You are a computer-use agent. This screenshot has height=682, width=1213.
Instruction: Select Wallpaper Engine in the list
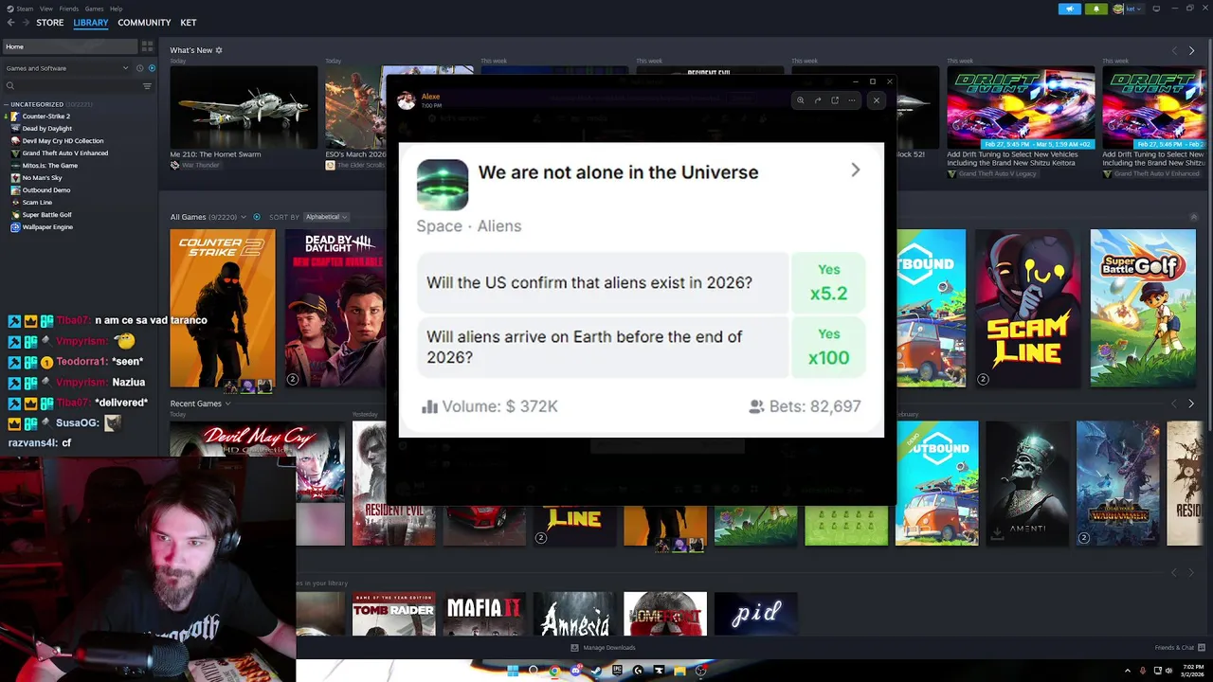[x=47, y=227]
